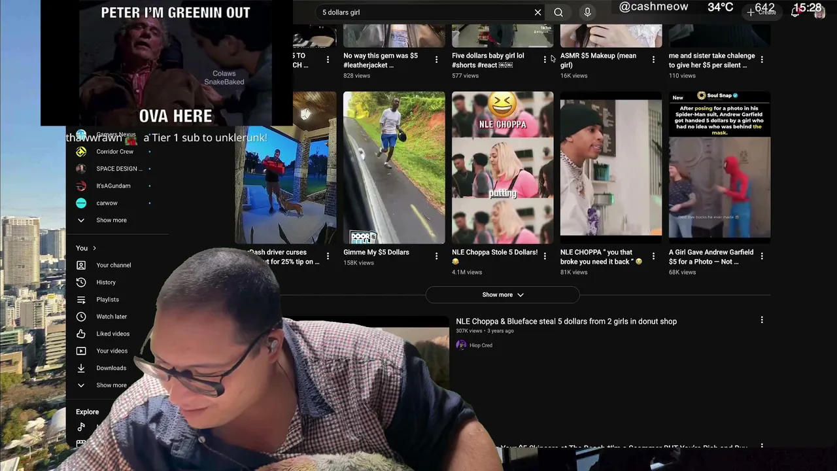837x471 pixels.
Task: Open the 'you that broke you need it back' thumbnail
Action: 611,167
